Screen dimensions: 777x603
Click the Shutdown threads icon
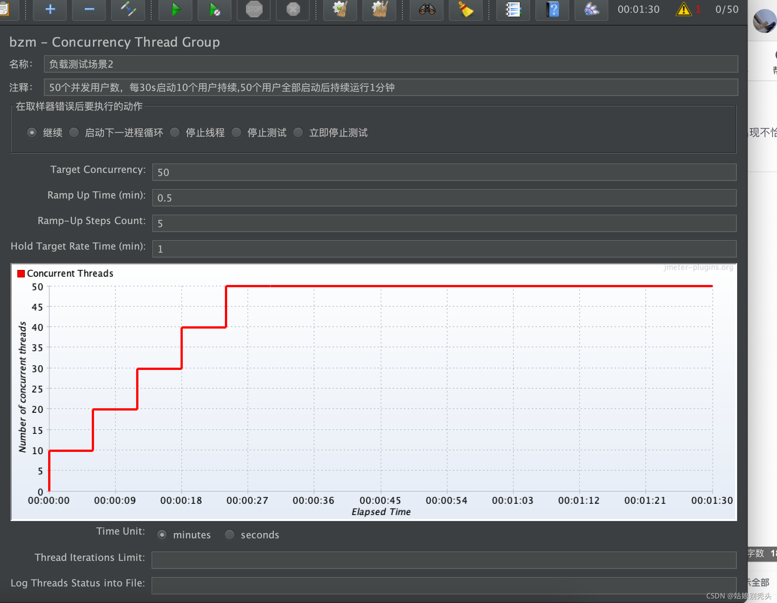pos(293,9)
